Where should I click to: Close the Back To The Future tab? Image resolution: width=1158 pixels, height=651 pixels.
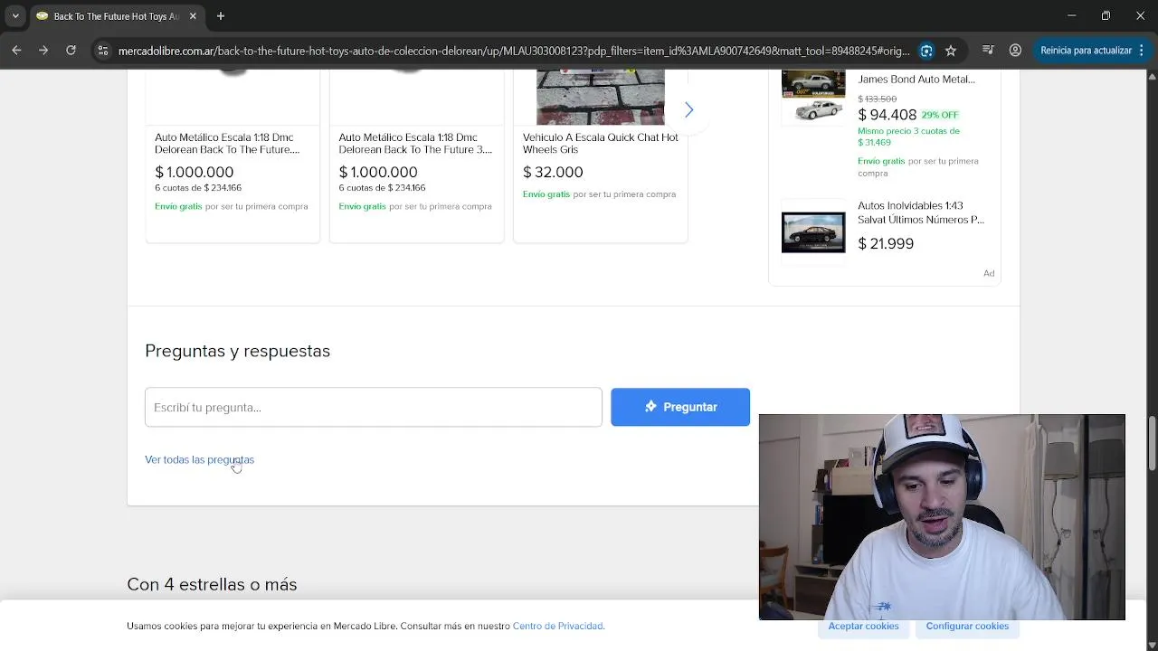pyautogui.click(x=193, y=16)
